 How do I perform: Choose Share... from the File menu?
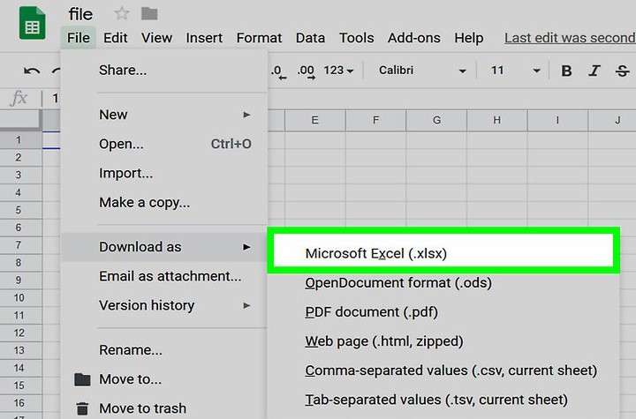click(x=164, y=70)
